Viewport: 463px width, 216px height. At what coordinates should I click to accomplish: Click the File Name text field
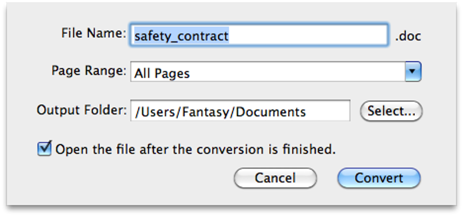259,35
